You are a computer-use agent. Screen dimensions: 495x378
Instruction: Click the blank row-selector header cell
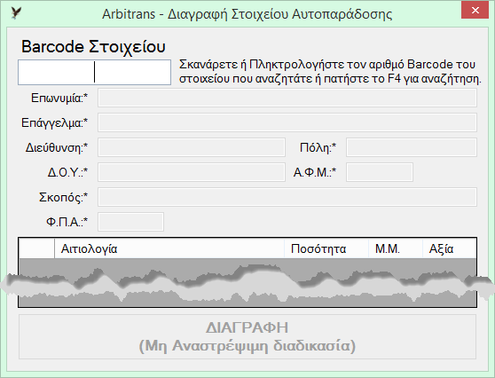36,248
